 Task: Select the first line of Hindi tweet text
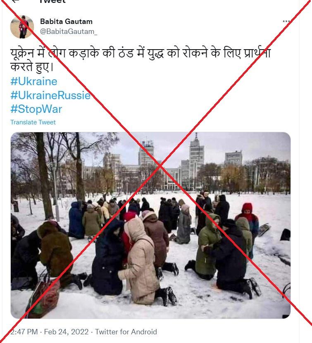click(x=141, y=53)
